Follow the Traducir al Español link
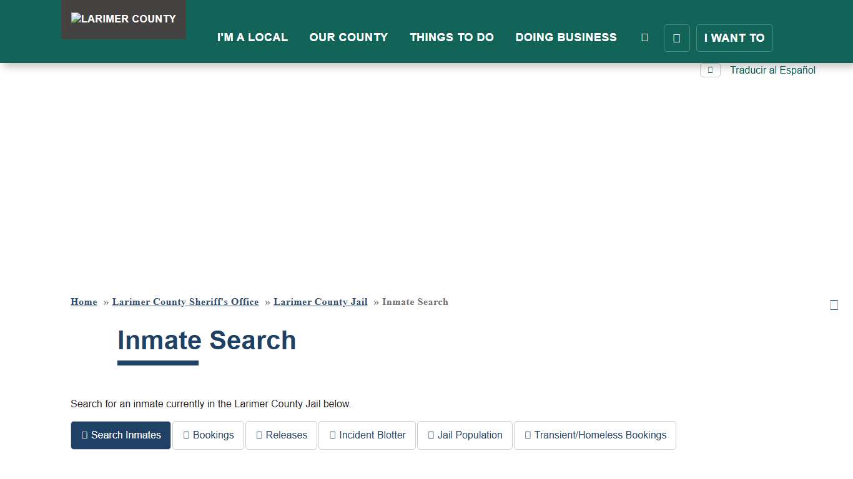 (772, 70)
